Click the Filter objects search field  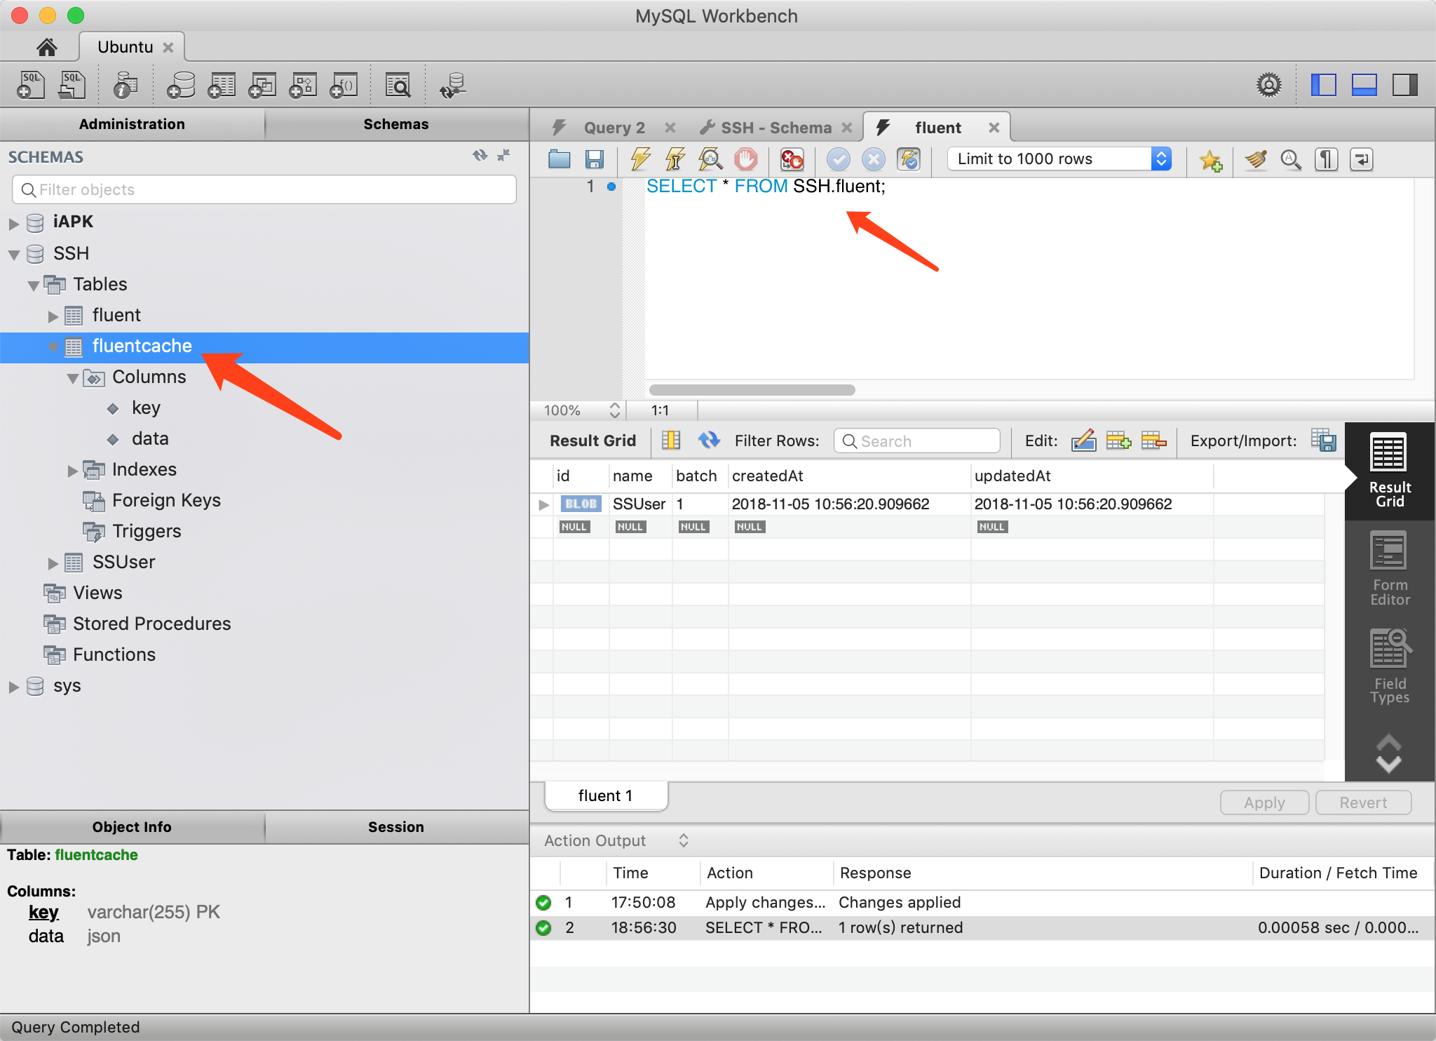tap(264, 189)
